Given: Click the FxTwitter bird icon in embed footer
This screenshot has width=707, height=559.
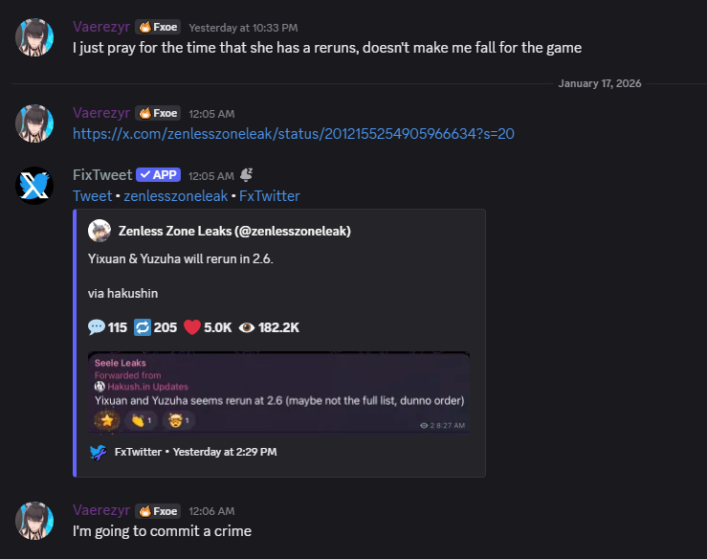Looking at the screenshot, I should [98, 452].
